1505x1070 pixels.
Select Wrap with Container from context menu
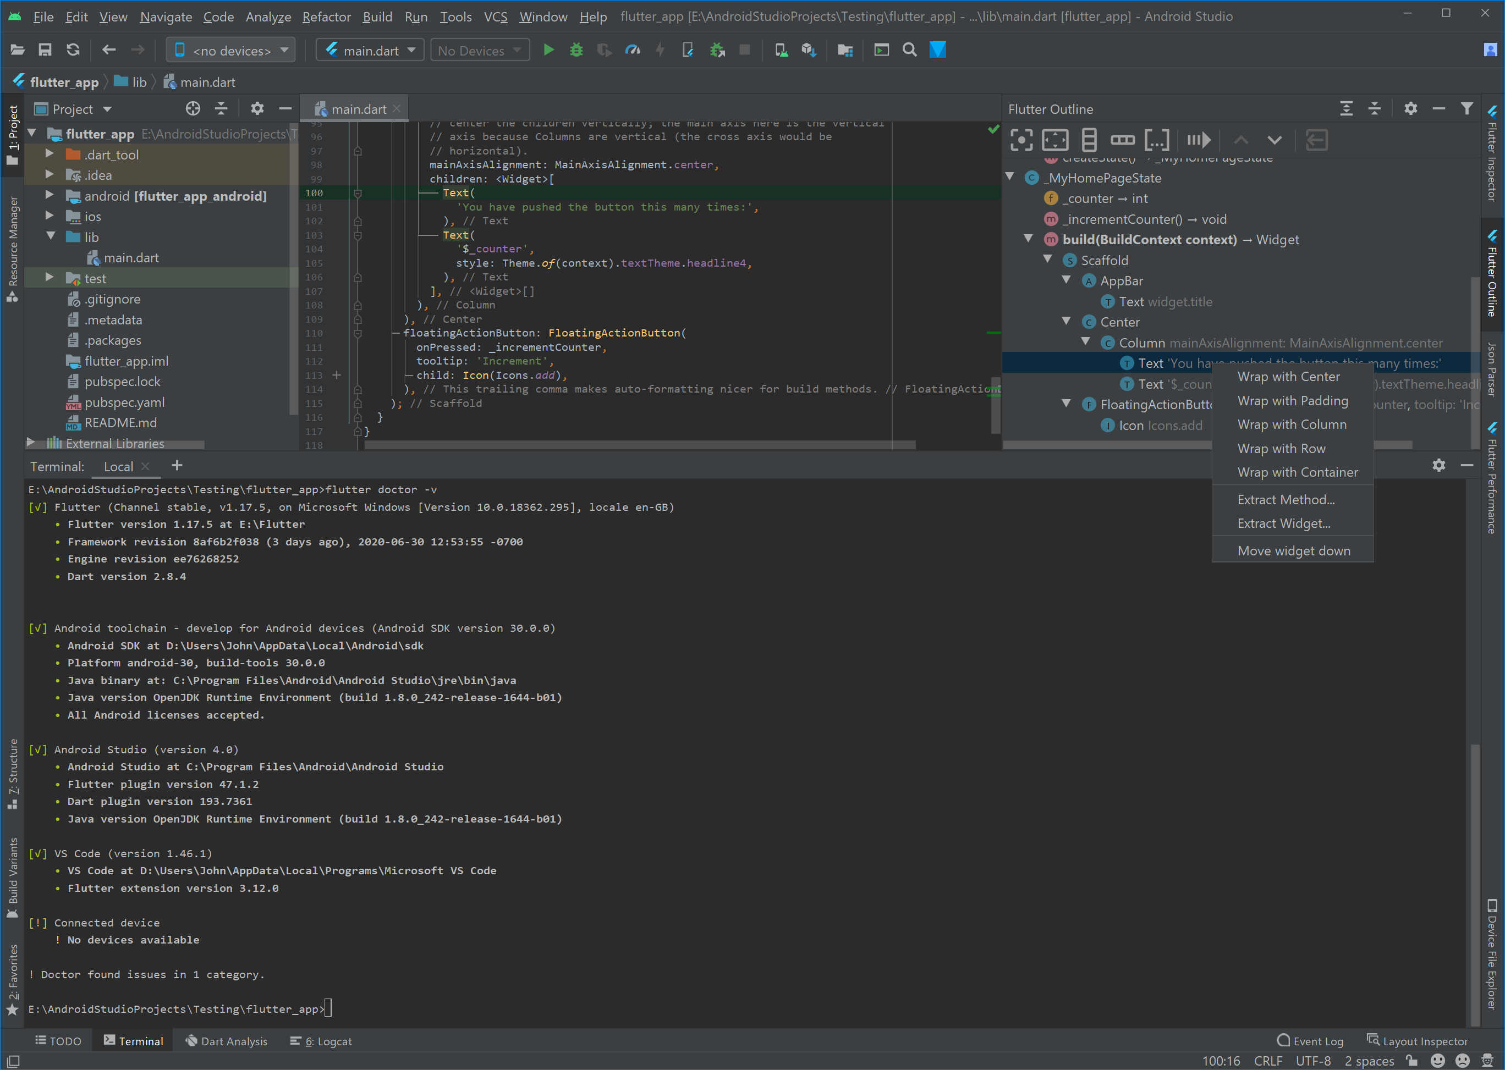[1293, 472]
